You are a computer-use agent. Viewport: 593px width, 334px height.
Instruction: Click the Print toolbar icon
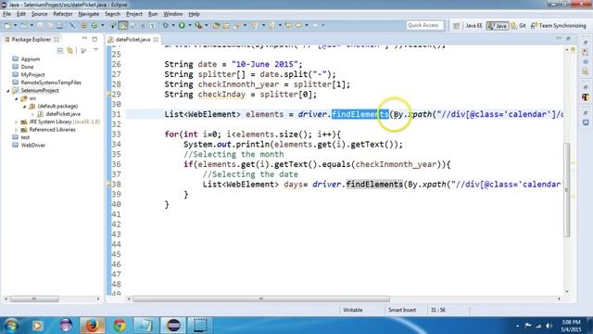click(x=59, y=25)
